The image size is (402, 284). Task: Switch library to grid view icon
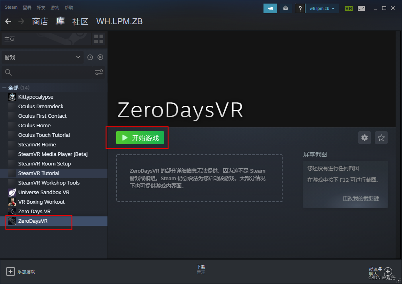(x=99, y=39)
